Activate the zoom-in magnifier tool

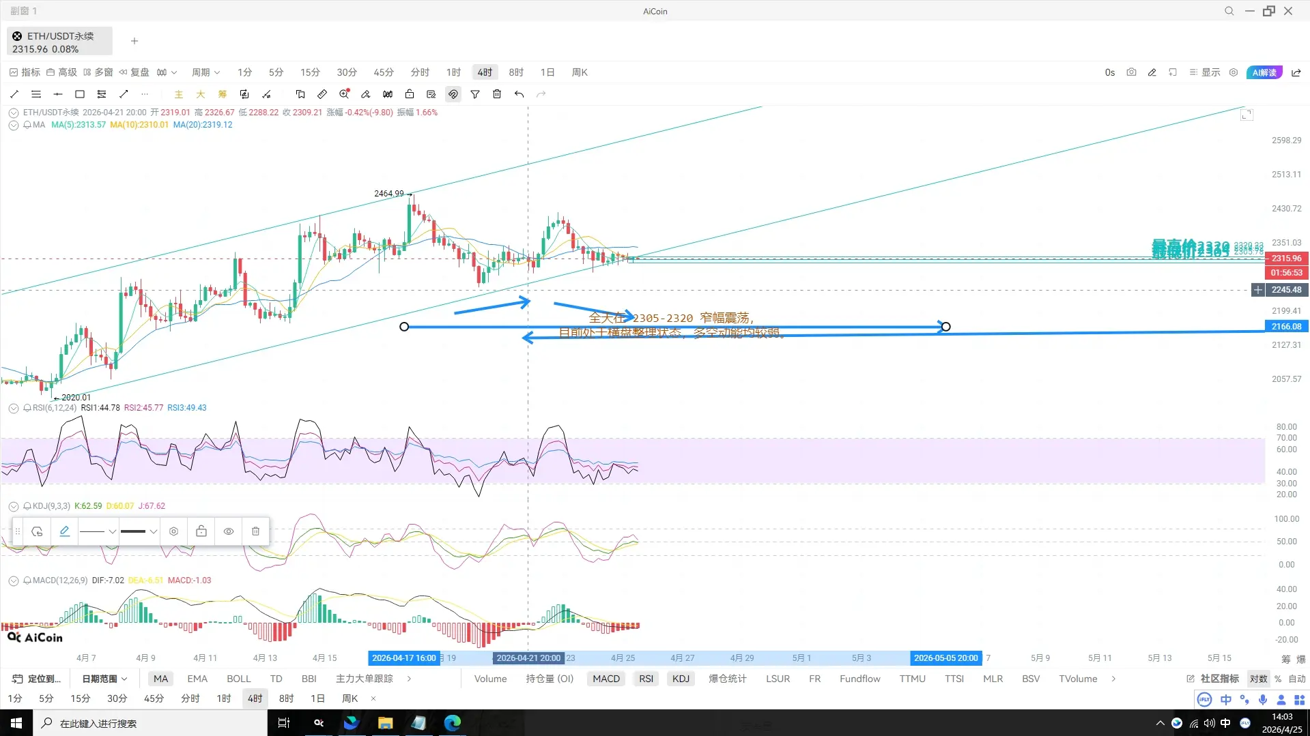tap(344, 94)
